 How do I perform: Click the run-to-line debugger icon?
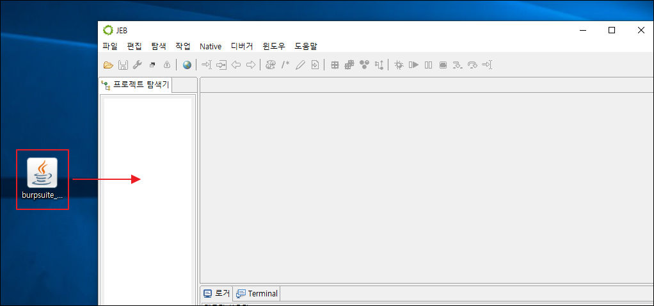pos(487,65)
